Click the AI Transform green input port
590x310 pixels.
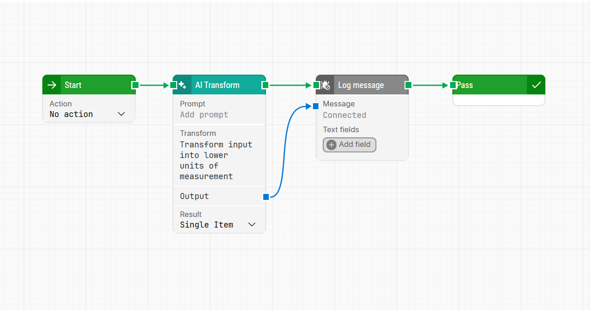coord(174,85)
